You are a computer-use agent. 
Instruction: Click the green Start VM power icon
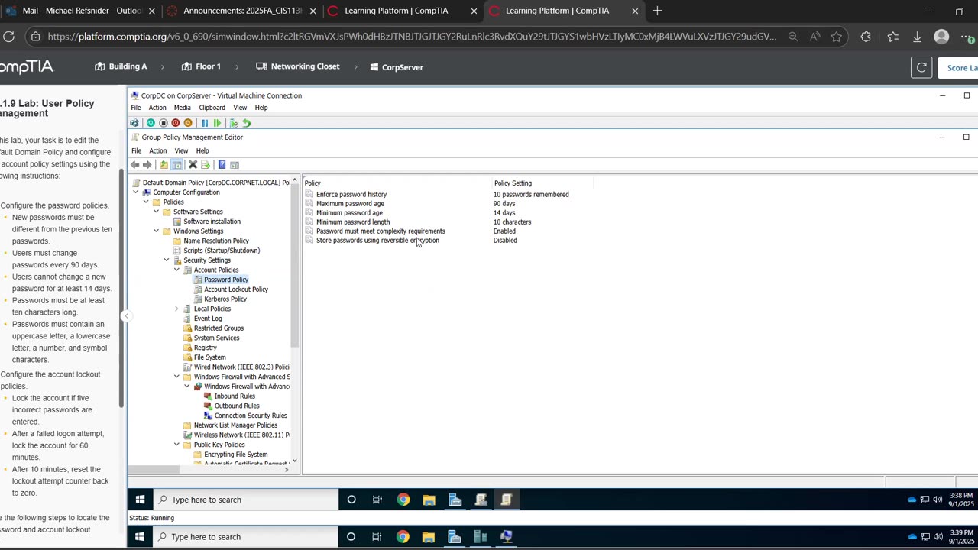point(151,123)
